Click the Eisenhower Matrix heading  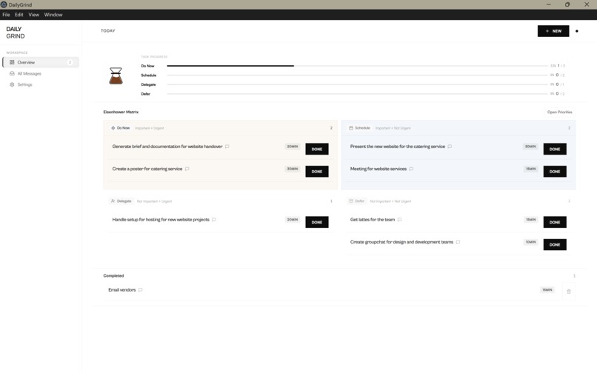point(121,112)
